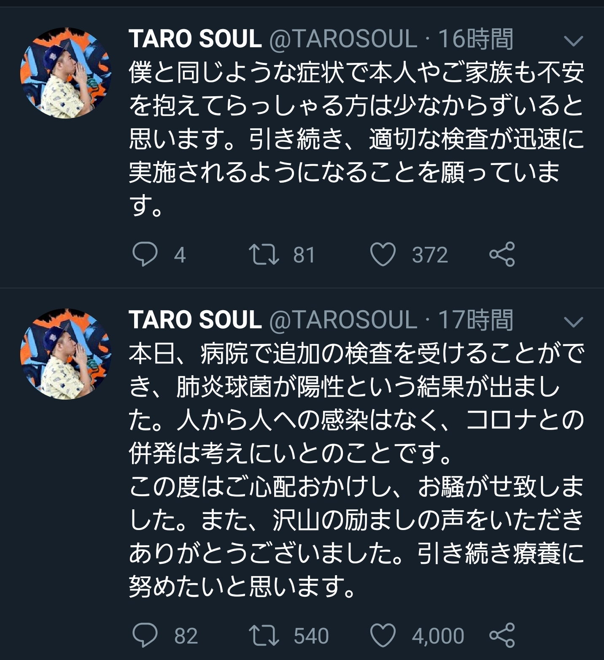This screenshot has width=604, height=660.
Task: Open TARO SOUL avatar on first tweet
Action: 65,73
